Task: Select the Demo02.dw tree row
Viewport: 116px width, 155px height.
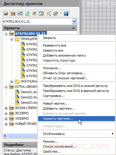Action: 29,97
